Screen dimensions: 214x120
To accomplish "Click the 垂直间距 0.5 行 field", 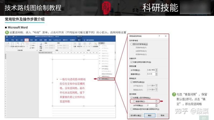I will (x=151, y=74).
